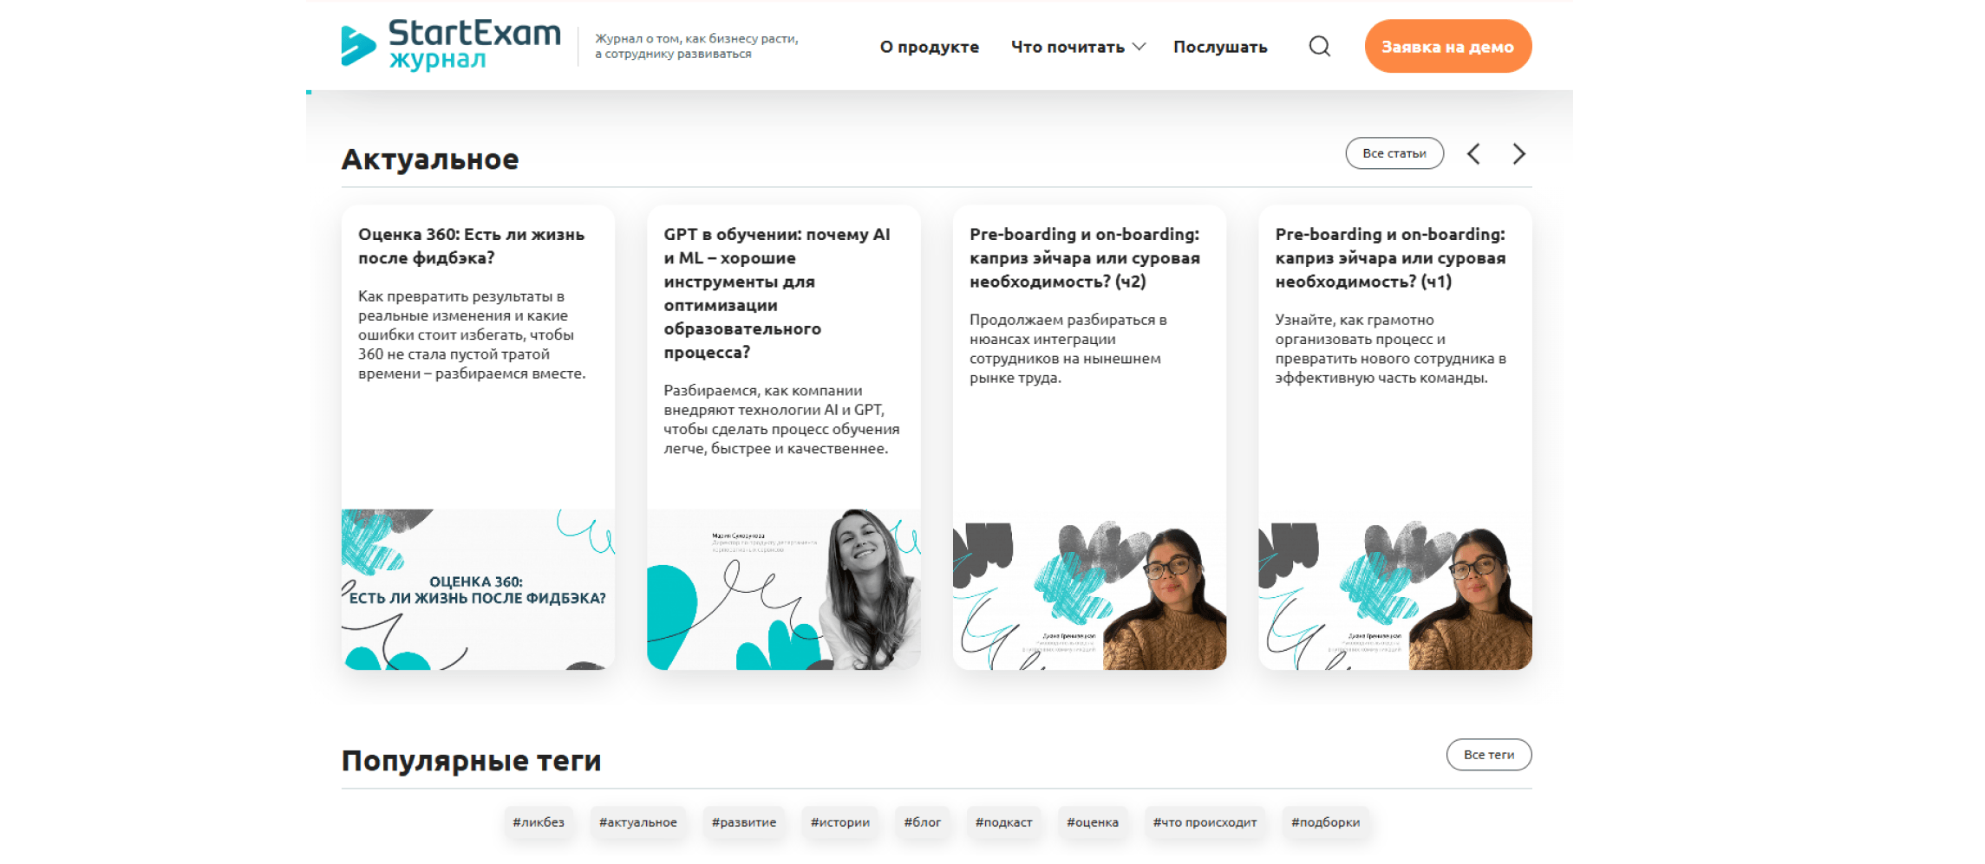Open the О продукте menu item
This screenshot has height=864, width=1985.
(x=929, y=47)
